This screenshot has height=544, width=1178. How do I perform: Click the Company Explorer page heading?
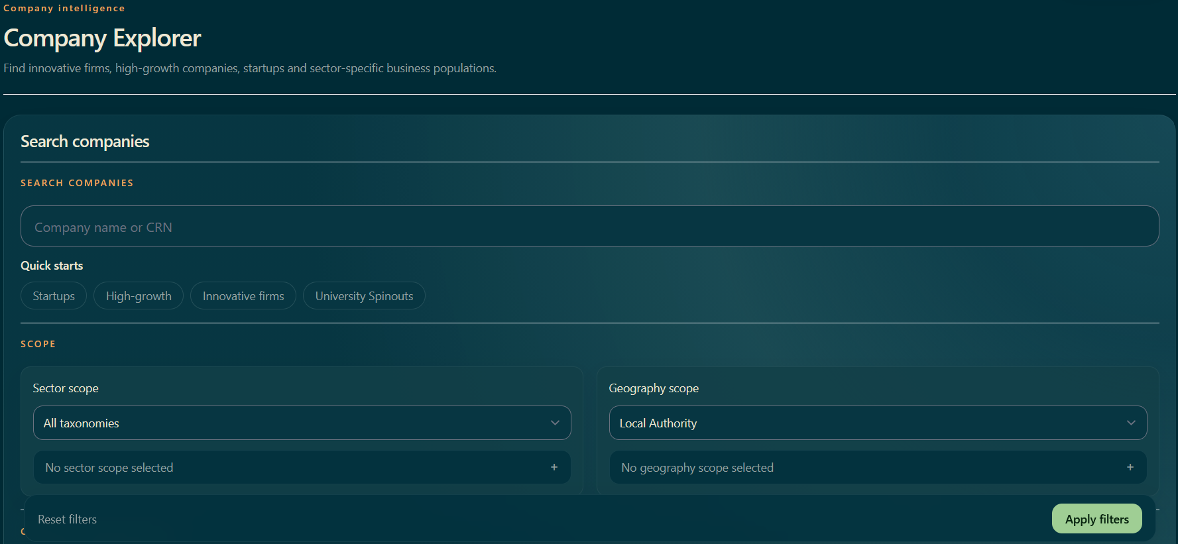pyautogui.click(x=102, y=38)
